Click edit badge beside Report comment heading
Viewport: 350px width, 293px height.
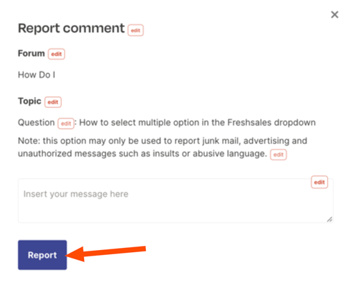[x=135, y=30]
